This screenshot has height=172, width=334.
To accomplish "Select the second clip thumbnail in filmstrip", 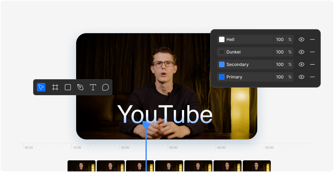I will [x=111, y=166].
